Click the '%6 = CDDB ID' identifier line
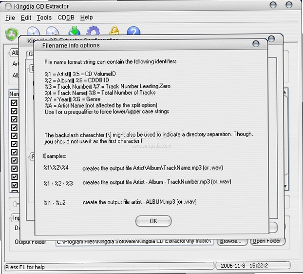 (x=93, y=80)
